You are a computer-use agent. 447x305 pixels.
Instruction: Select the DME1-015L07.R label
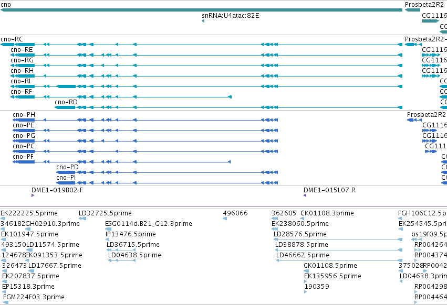click(x=329, y=190)
